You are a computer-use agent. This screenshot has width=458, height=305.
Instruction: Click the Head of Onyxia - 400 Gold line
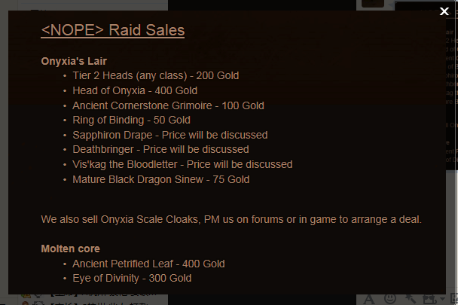click(x=135, y=90)
